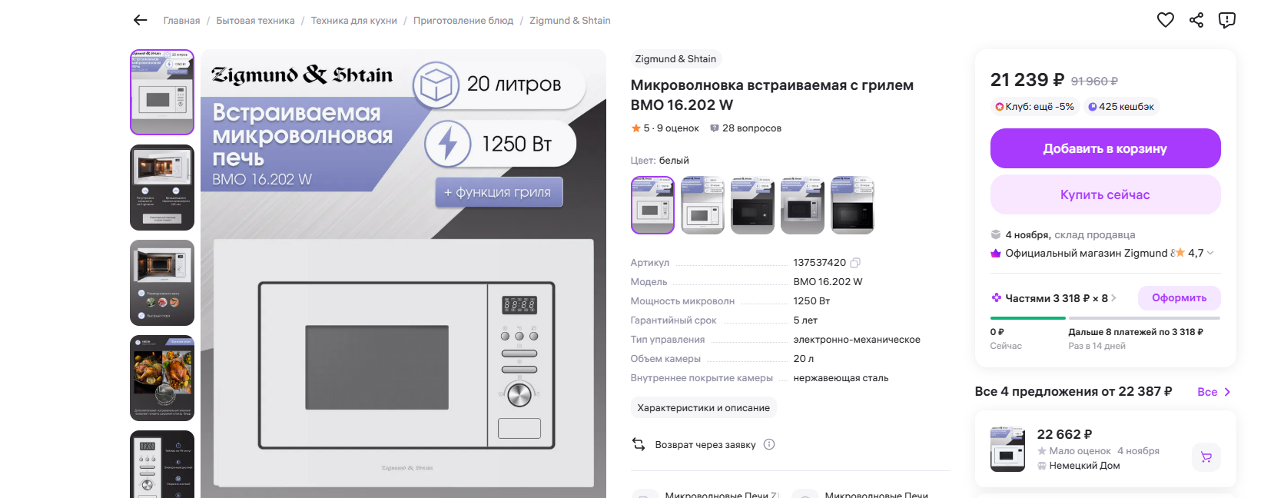Select the fourth color variant thumbnail

pyautogui.click(x=802, y=205)
